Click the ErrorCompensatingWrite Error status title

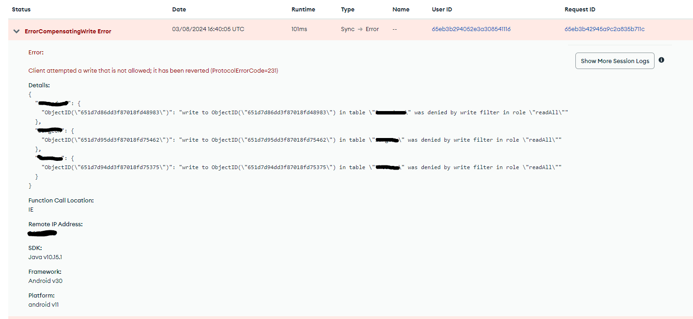[x=68, y=32]
